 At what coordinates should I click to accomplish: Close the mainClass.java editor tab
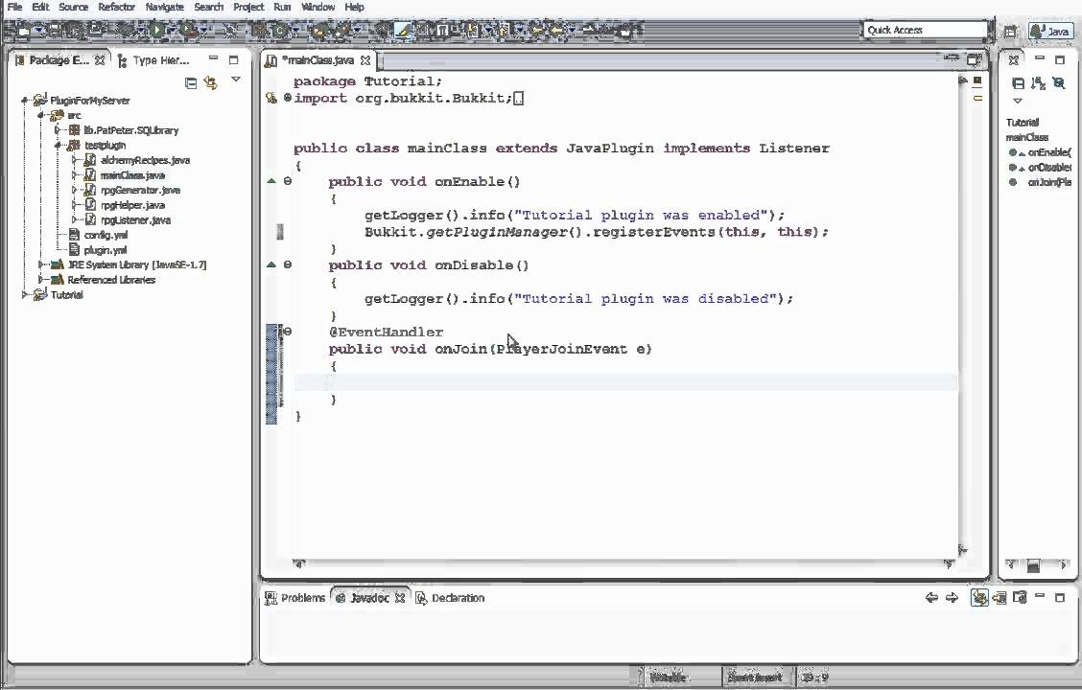point(365,60)
